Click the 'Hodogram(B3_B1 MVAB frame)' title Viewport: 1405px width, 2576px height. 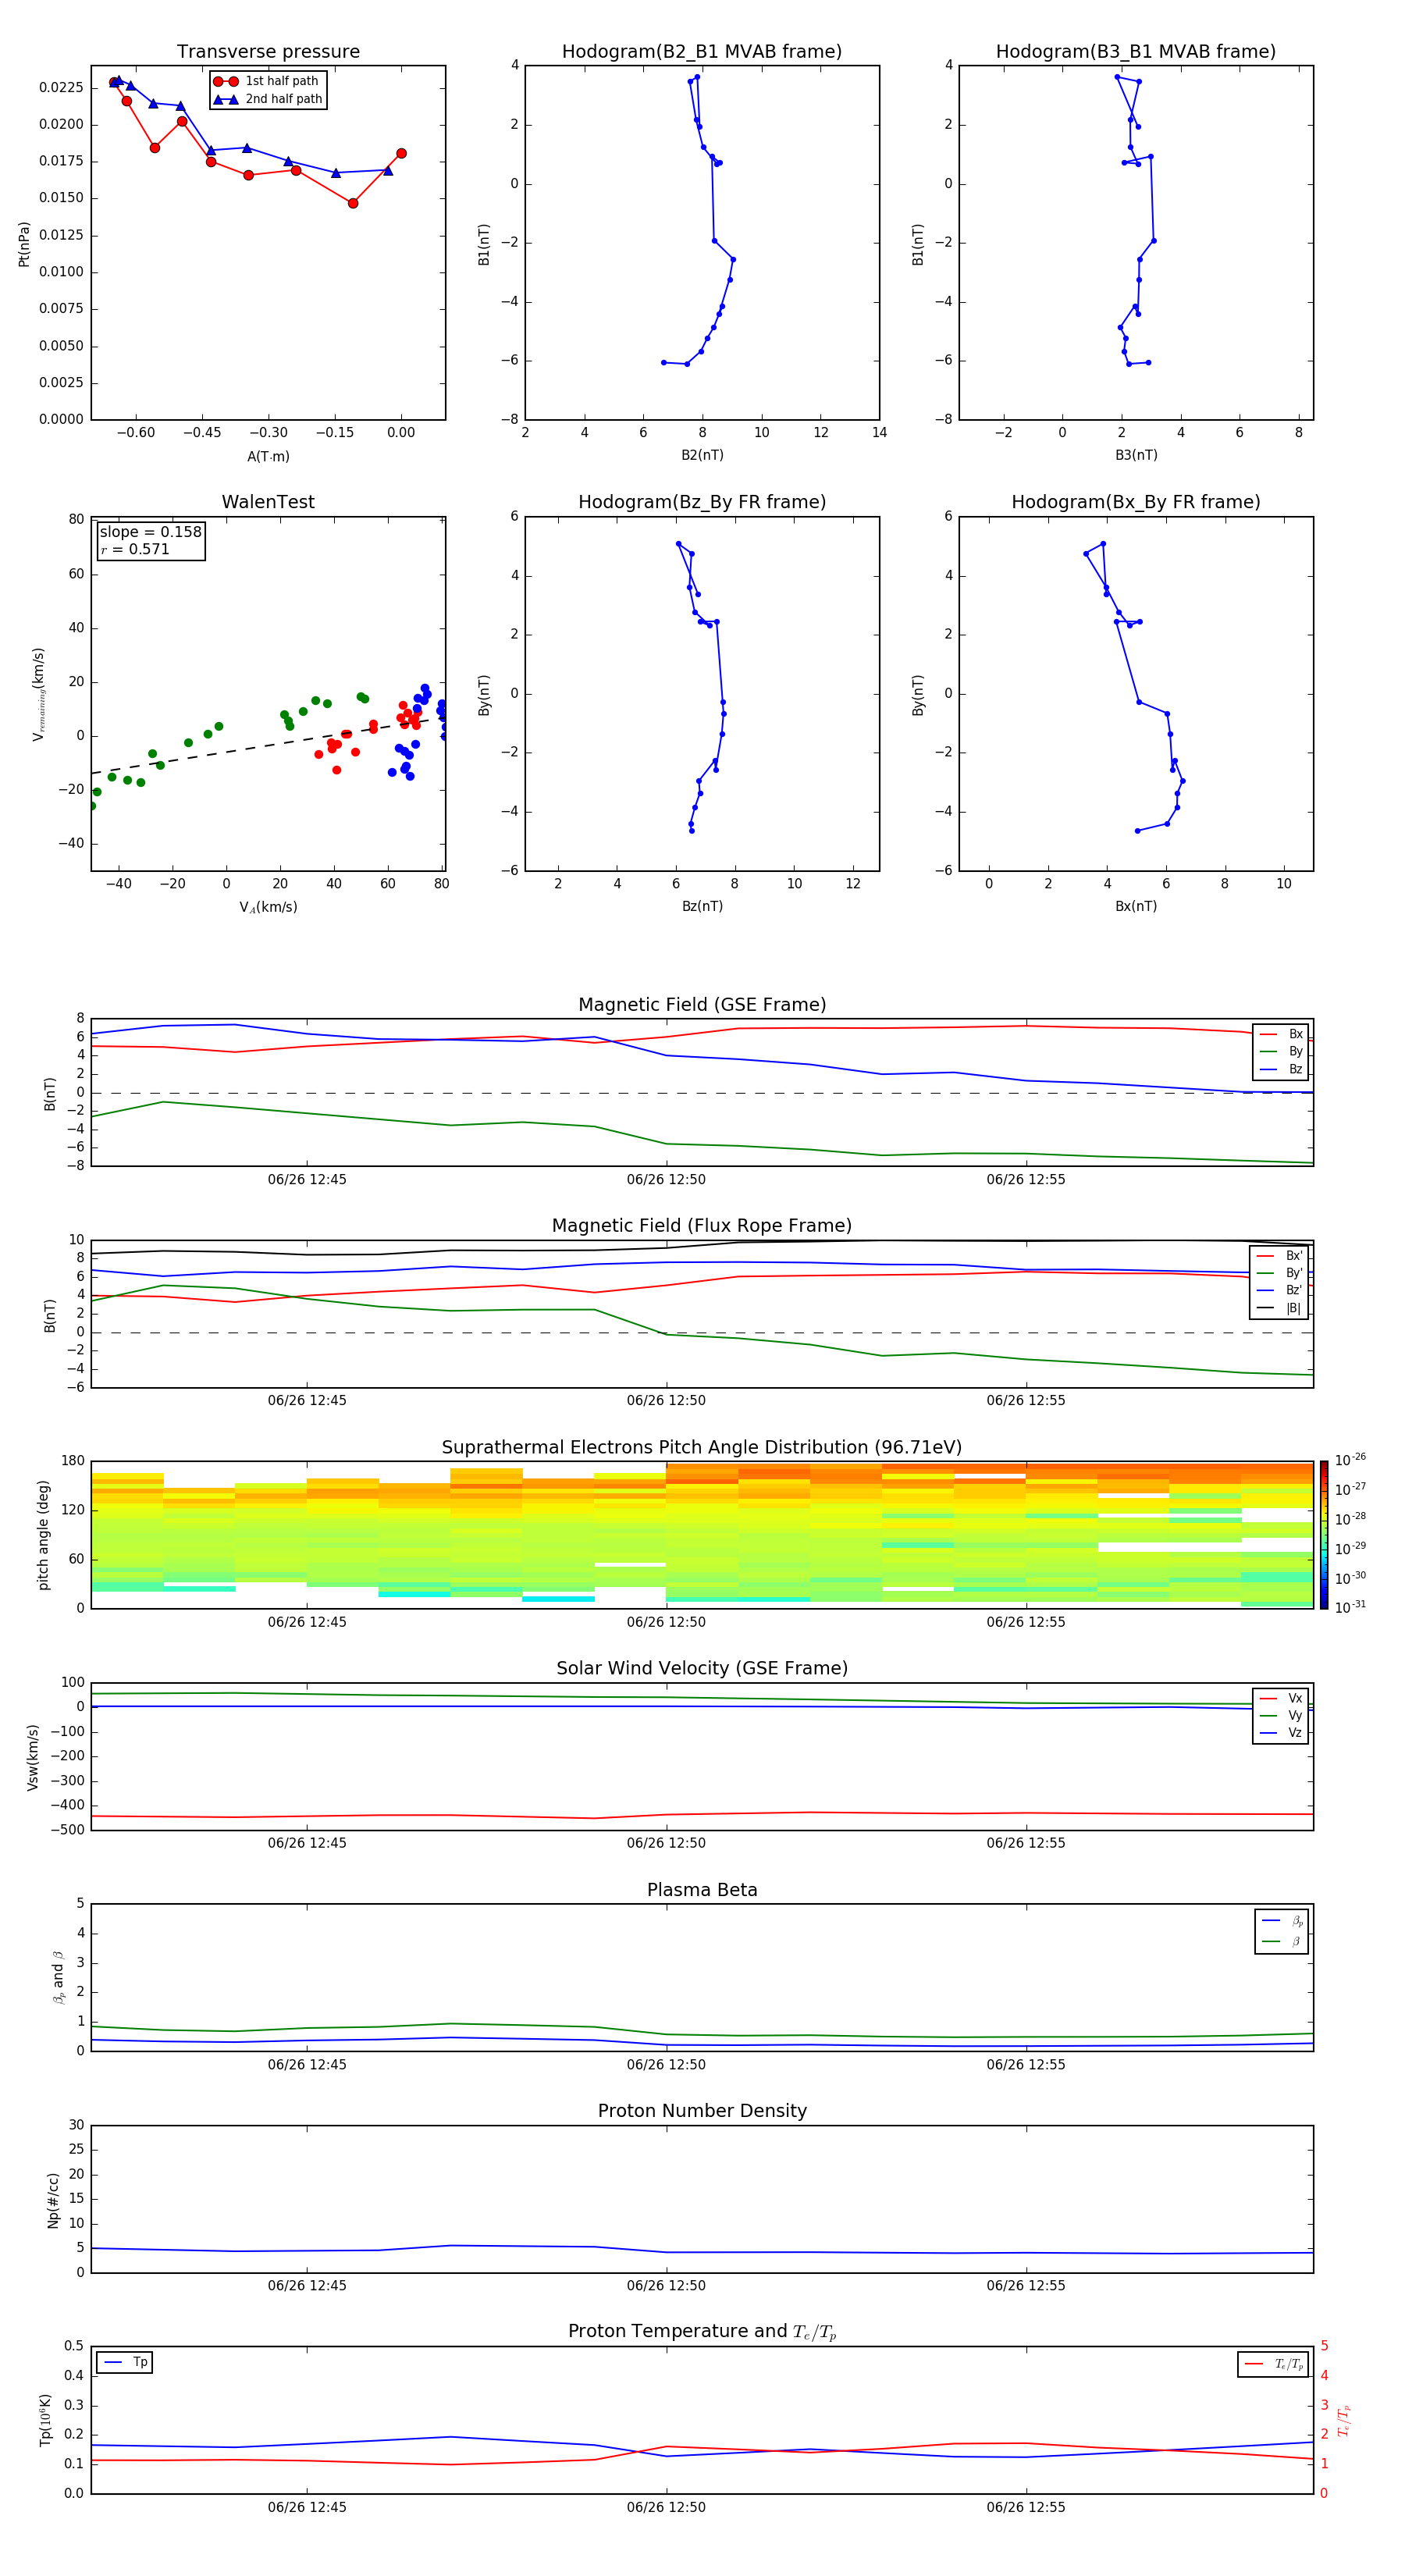click(1136, 52)
